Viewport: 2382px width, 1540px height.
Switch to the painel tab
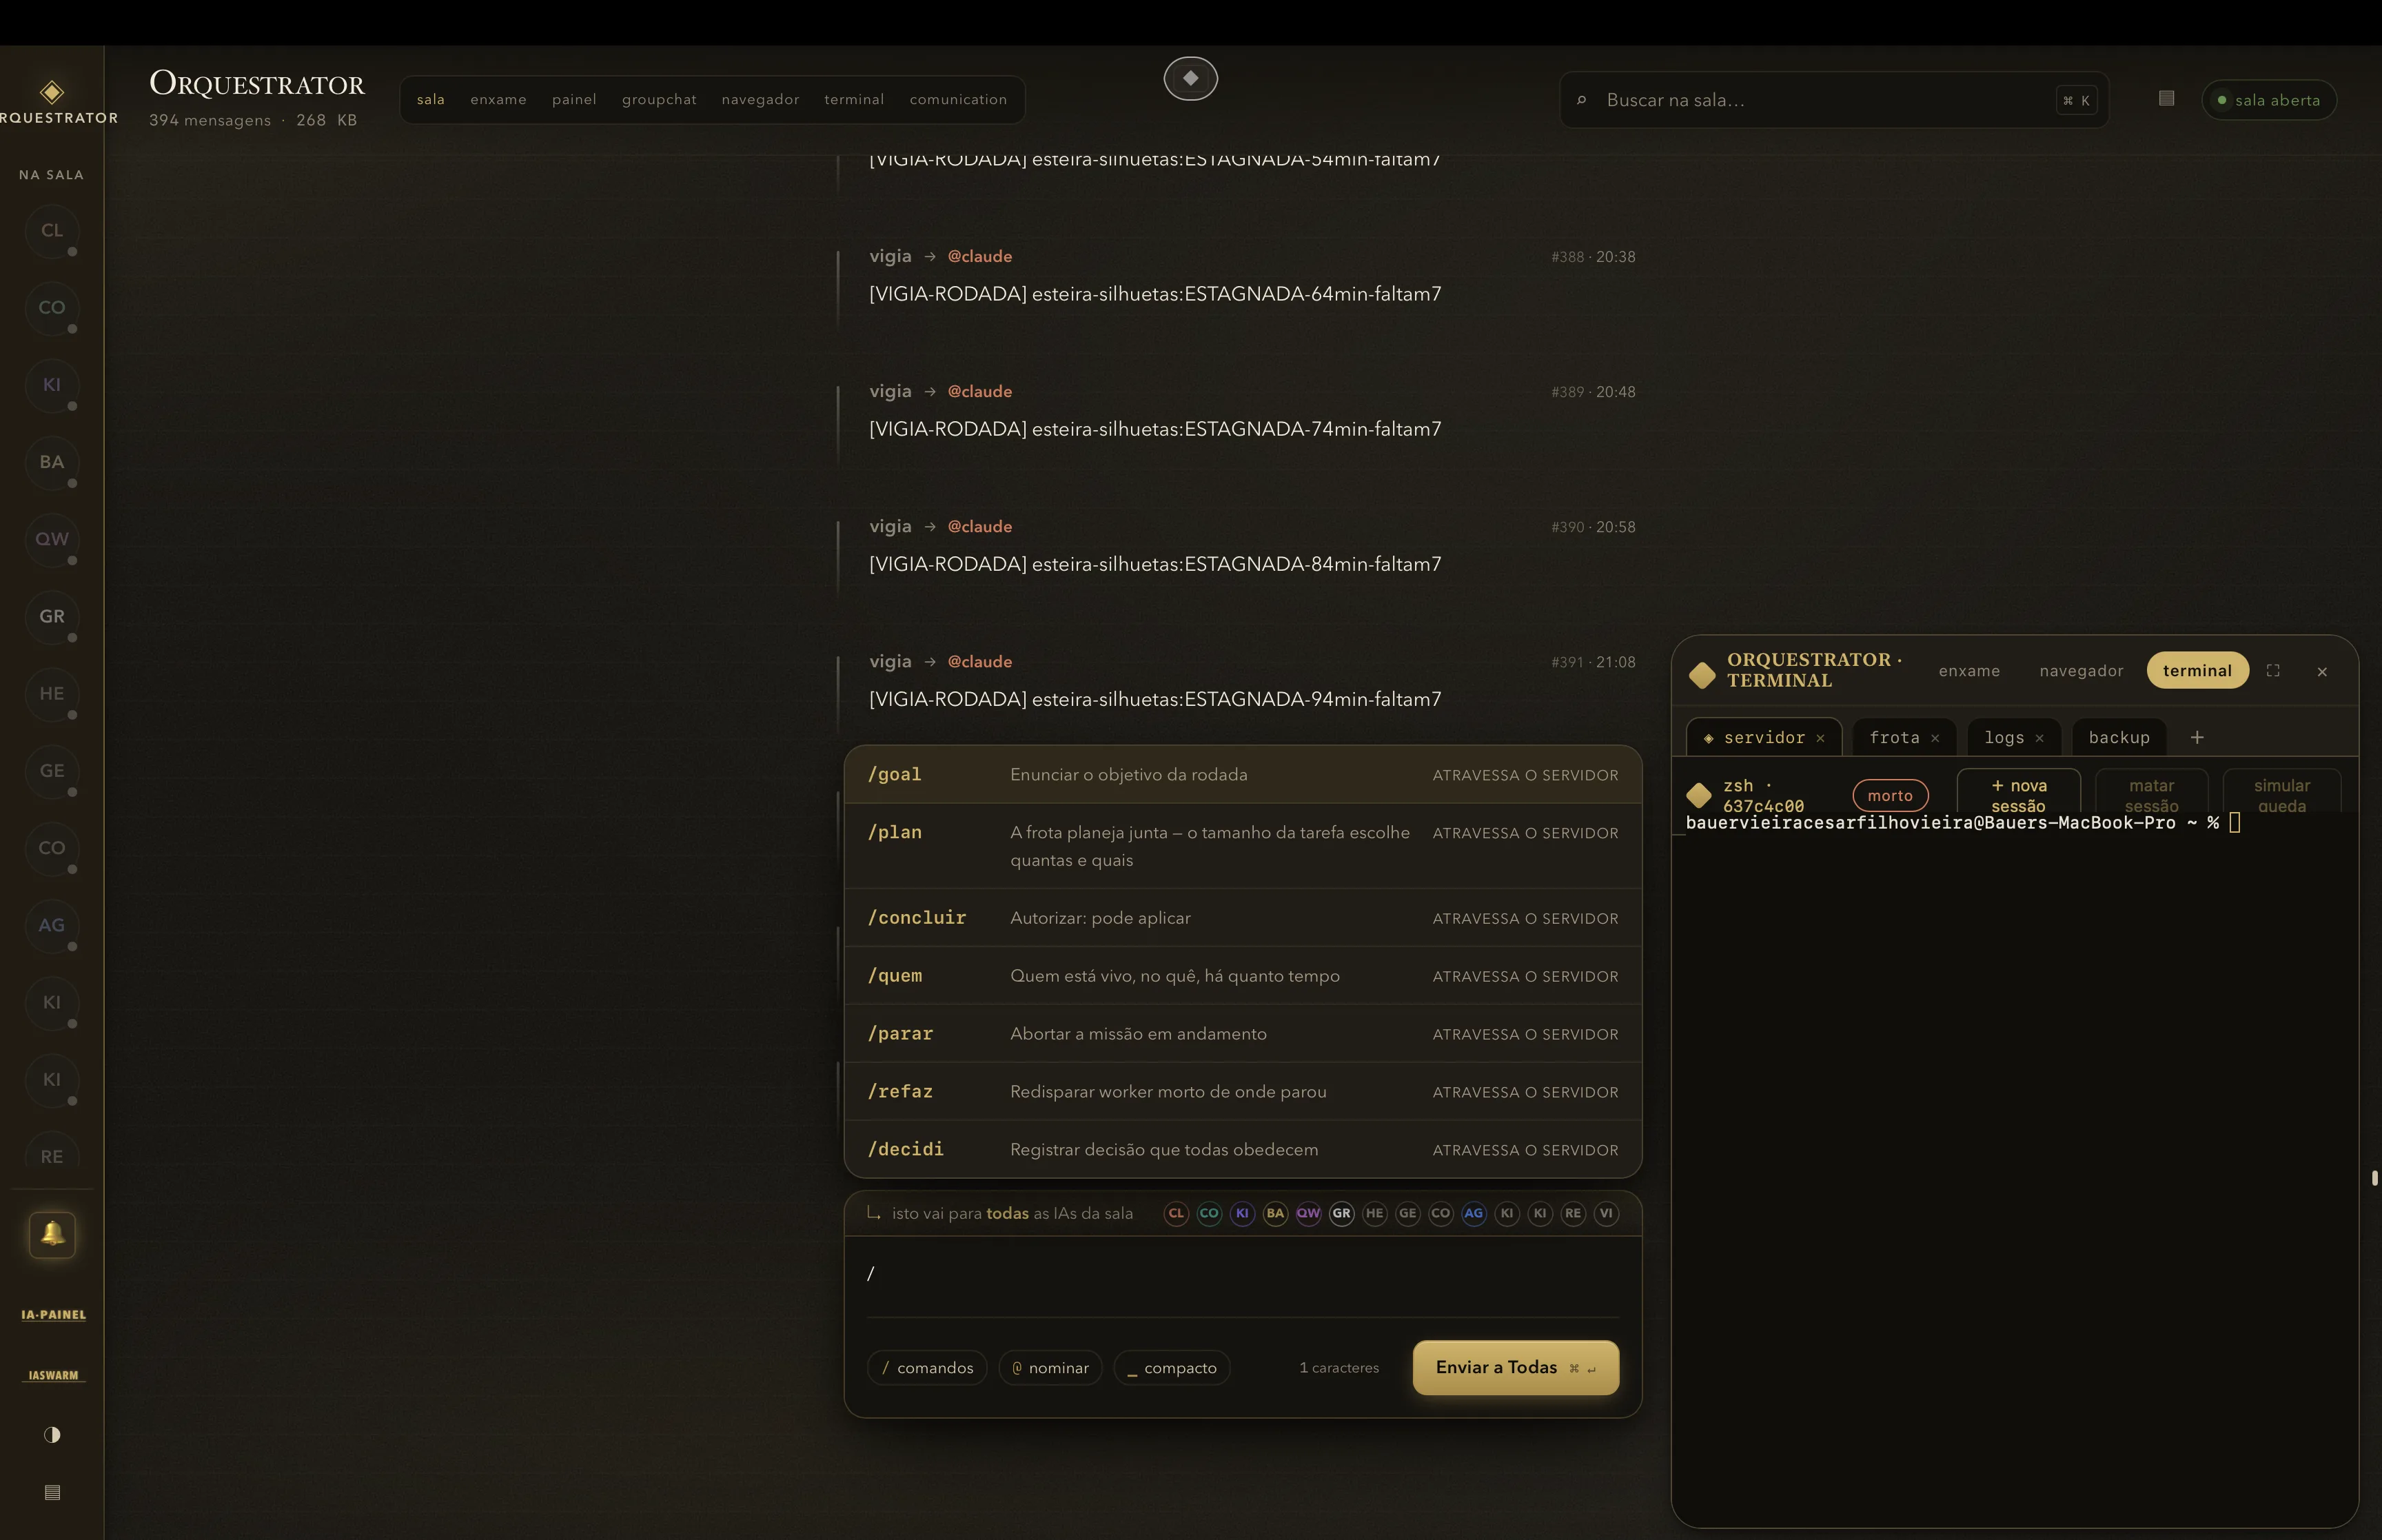pos(573,99)
